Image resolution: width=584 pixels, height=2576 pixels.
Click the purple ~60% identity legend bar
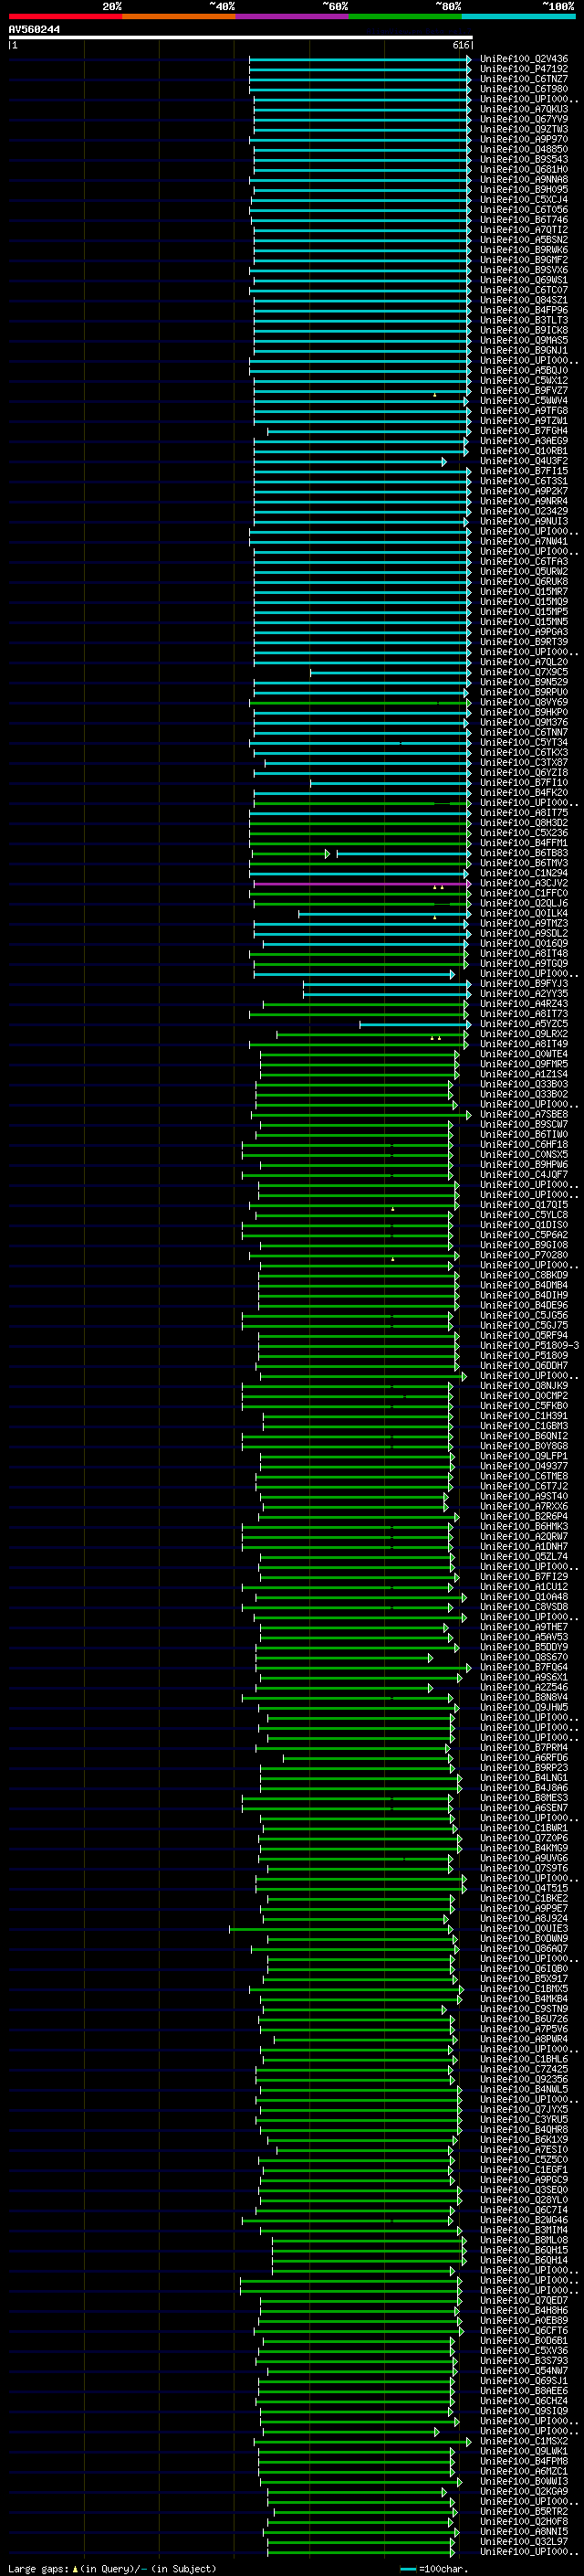pyautogui.click(x=293, y=16)
